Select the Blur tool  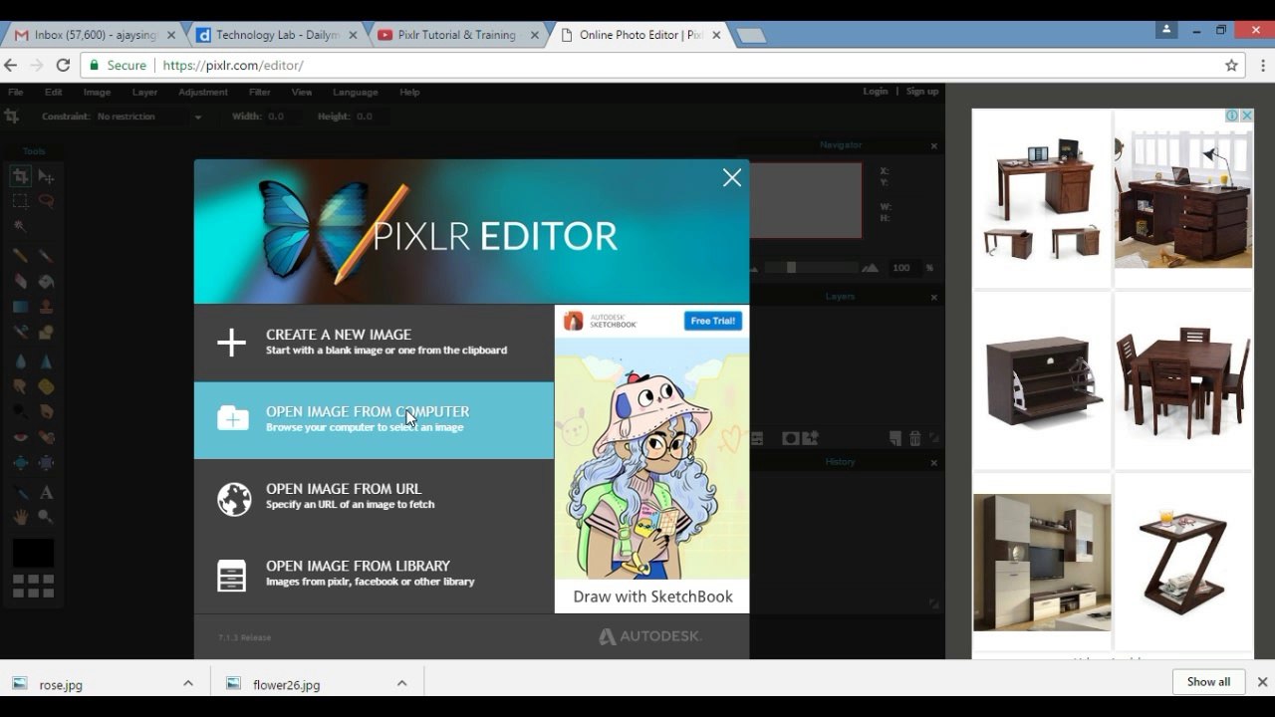click(x=20, y=361)
